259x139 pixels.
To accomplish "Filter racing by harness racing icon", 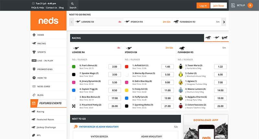I will (224, 38).
